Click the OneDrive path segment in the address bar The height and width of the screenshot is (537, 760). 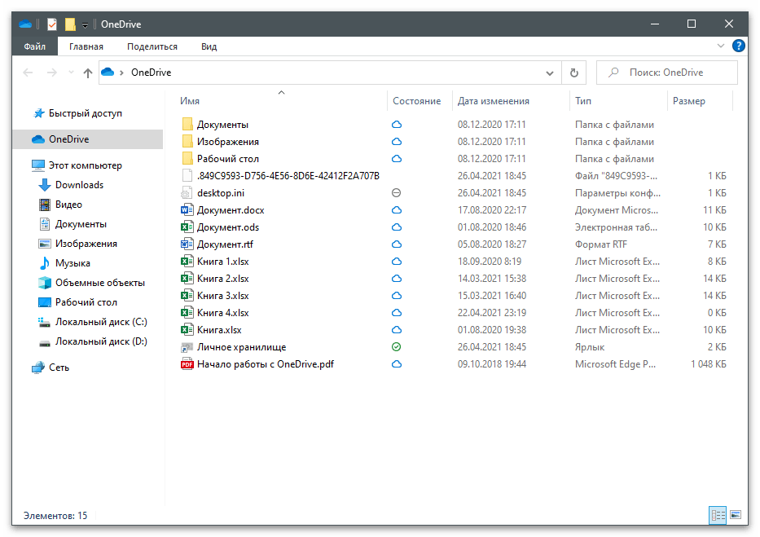click(x=152, y=73)
